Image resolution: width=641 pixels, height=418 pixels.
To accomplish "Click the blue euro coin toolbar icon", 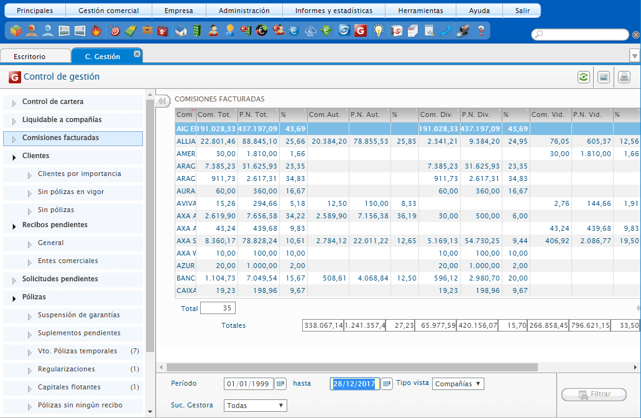I will (294, 30).
